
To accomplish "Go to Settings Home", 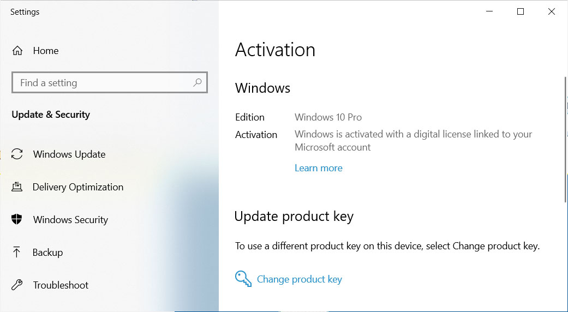I will coord(46,51).
